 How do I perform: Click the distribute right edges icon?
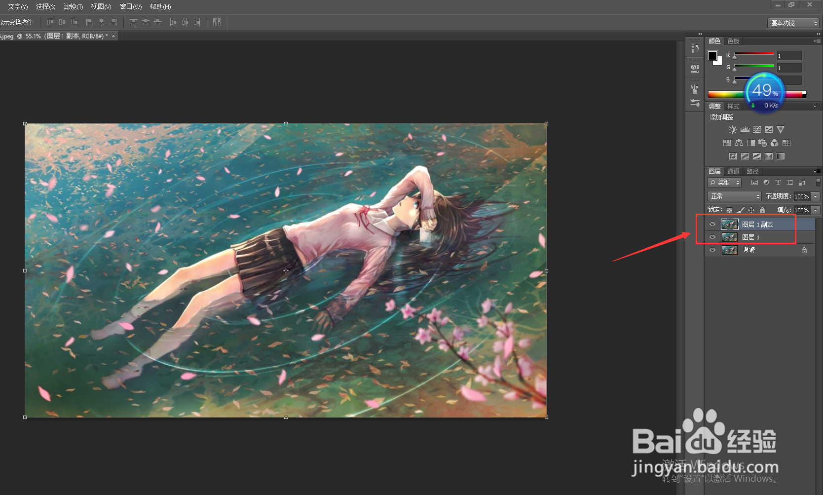[197, 22]
